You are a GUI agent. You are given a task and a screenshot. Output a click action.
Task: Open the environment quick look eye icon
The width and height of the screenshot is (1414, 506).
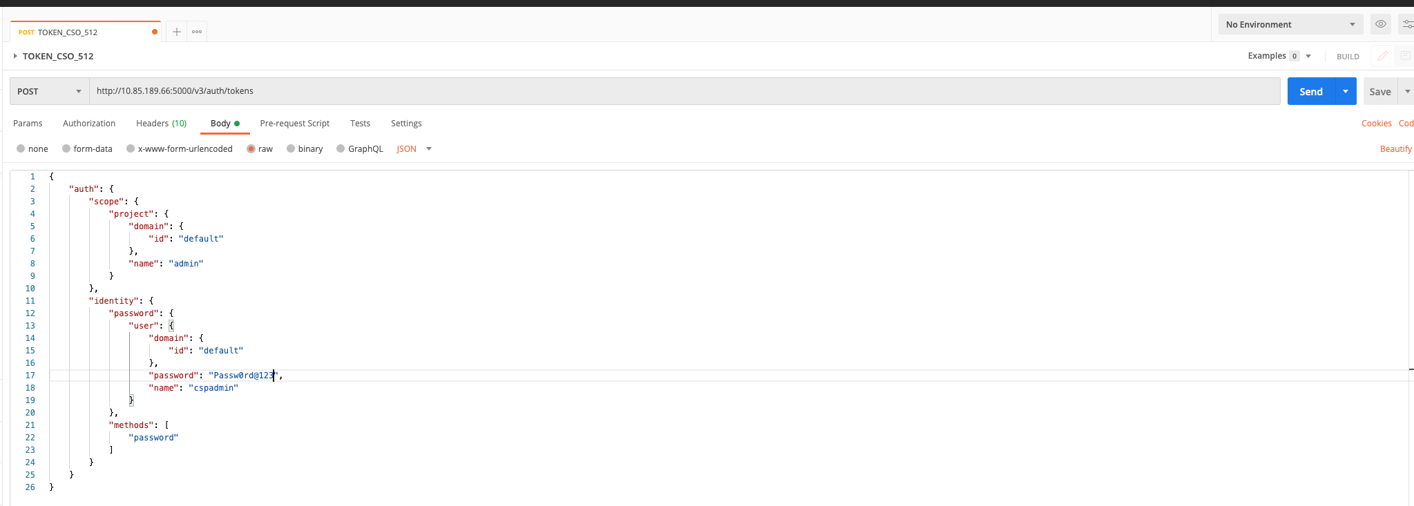[1380, 24]
